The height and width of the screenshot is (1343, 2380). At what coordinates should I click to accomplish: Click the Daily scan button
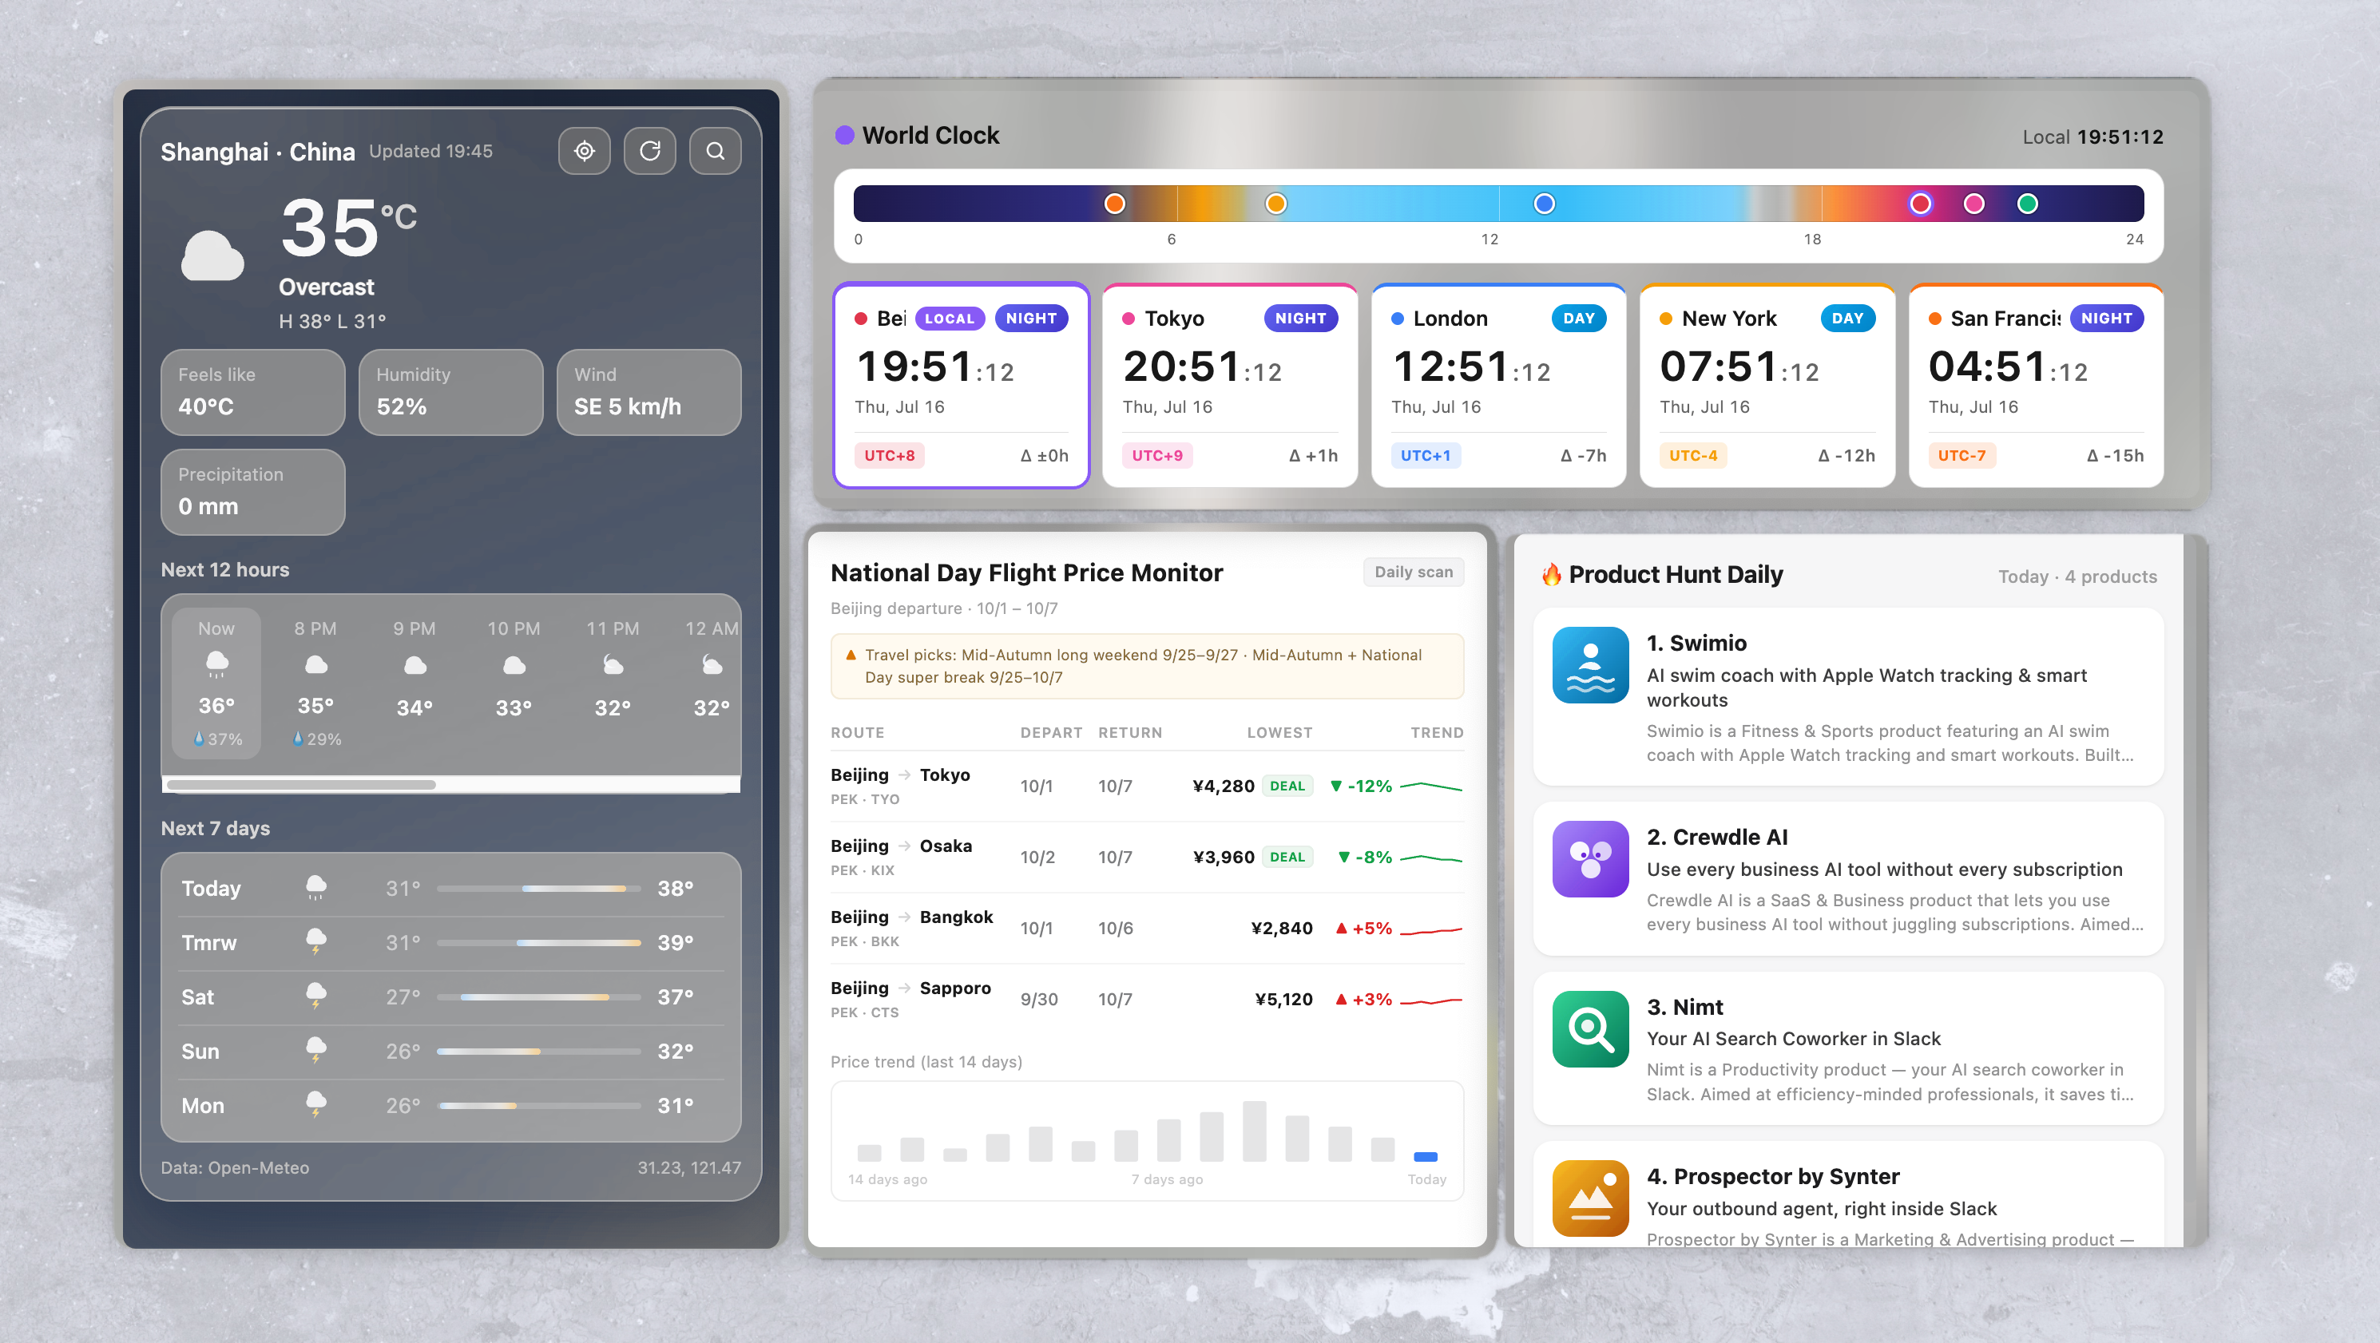[1414, 572]
